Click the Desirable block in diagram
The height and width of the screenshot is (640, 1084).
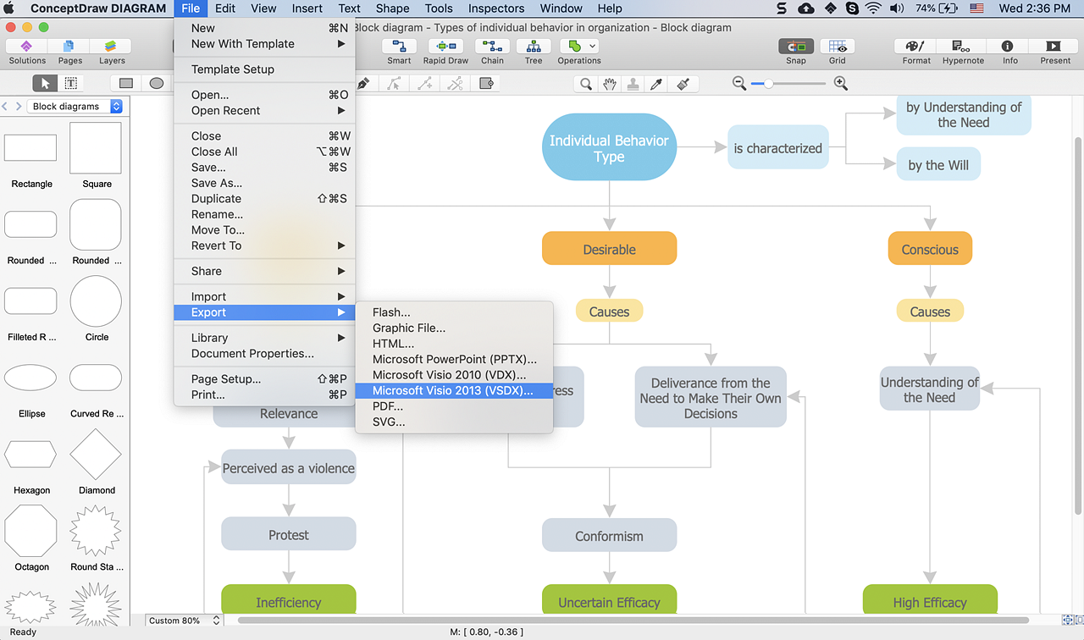pyautogui.click(x=609, y=250)
